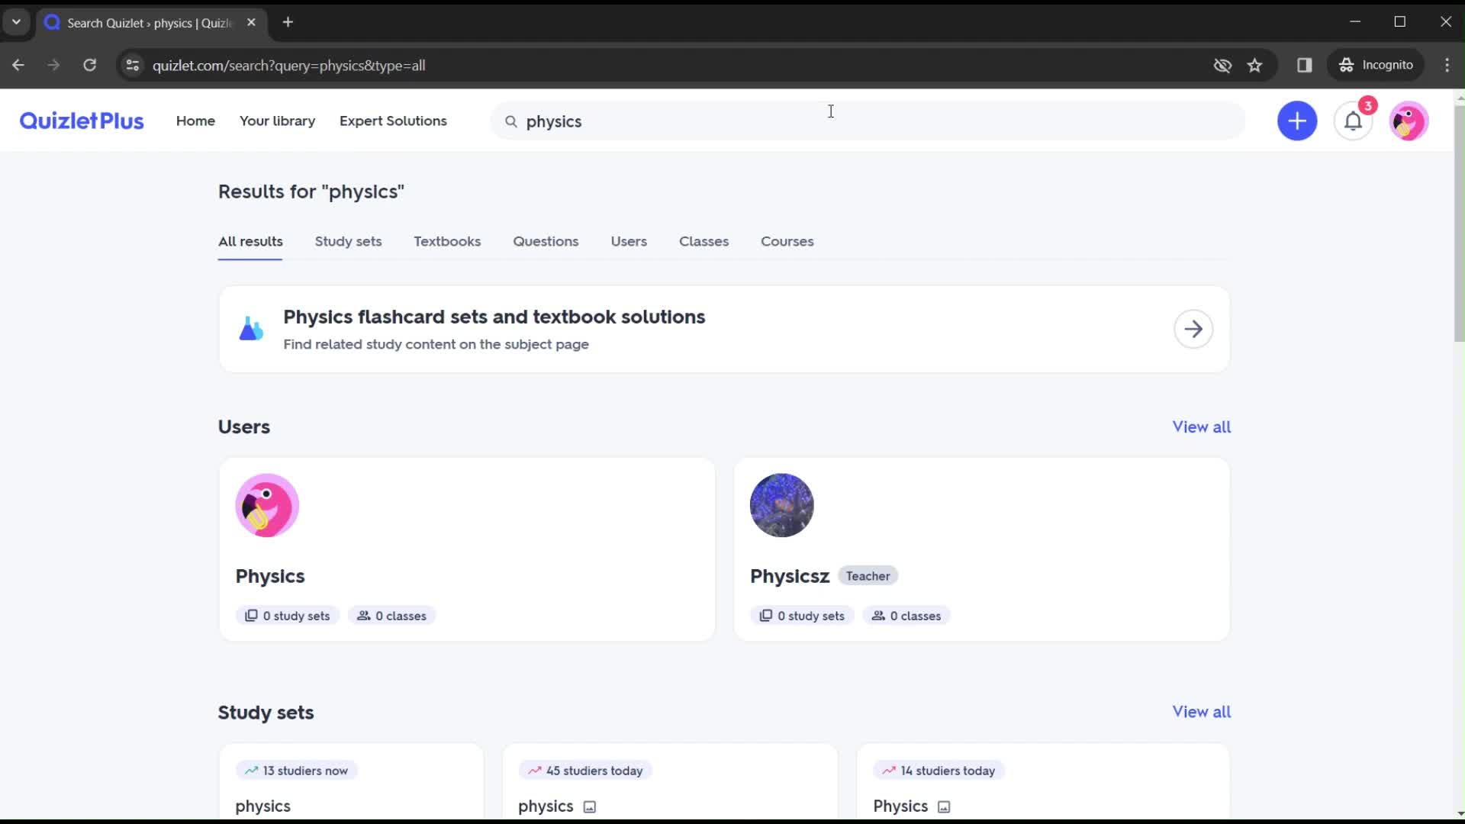The image size is (1465, 824).
Task: Select the Study sets tab
Action: coord(348,241)
